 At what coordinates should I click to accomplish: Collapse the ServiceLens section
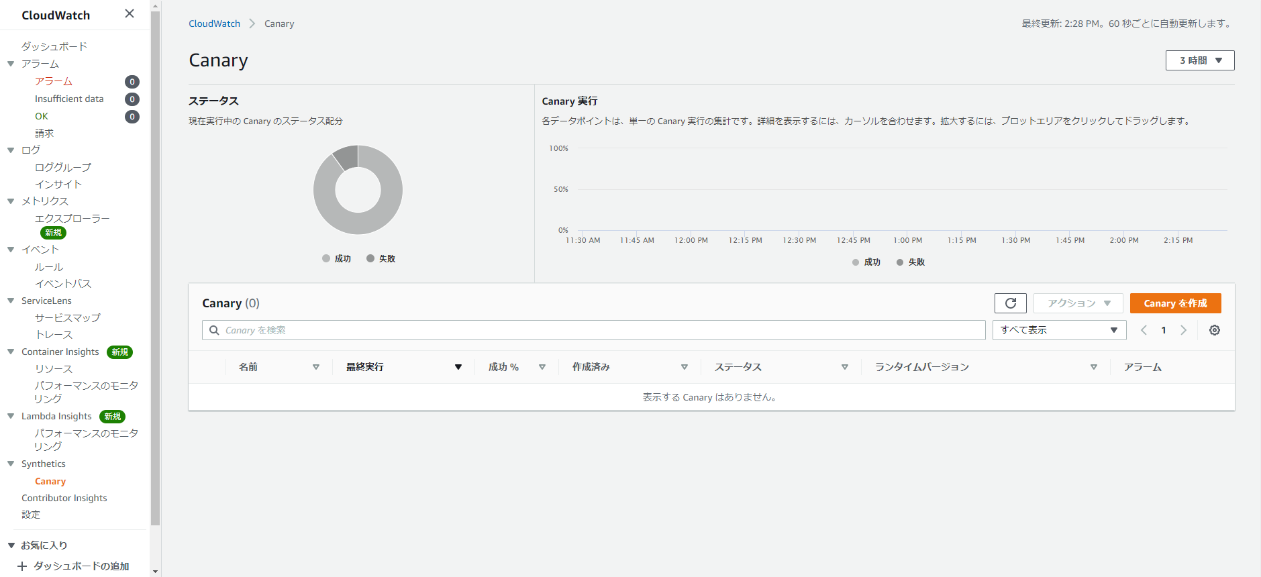point(11,301)
